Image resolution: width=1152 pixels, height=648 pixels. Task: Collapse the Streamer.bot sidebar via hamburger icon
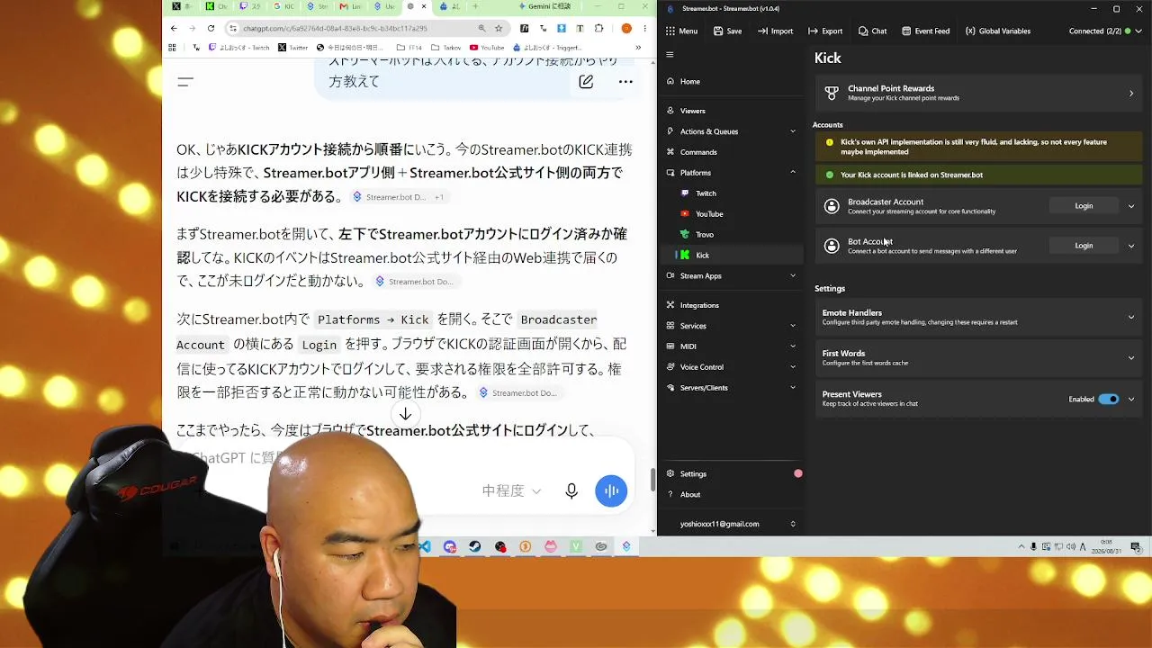point(670,55)
